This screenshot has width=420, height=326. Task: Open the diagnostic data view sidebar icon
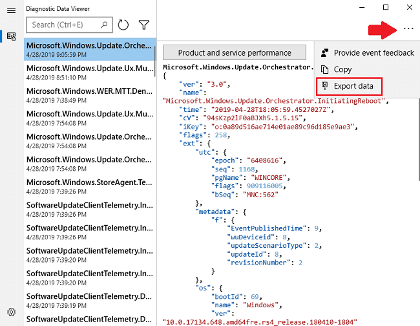point(11,36)
